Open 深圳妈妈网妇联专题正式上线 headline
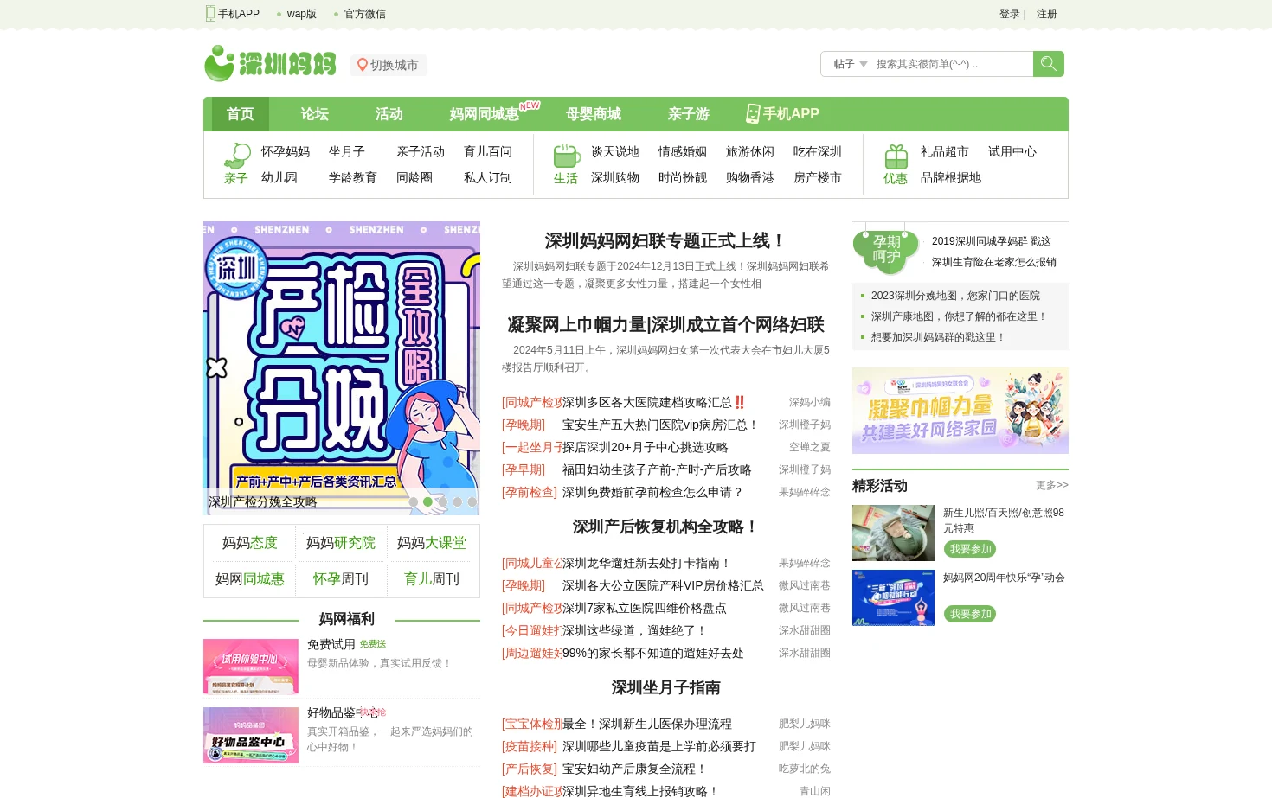 pos(665,240)
